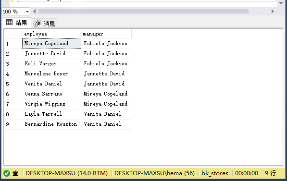Click the vertical scrollbar down arrow
Screen dimensions: 287x181
(281, 3)
